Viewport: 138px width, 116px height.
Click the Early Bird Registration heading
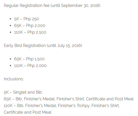point(43,46)
